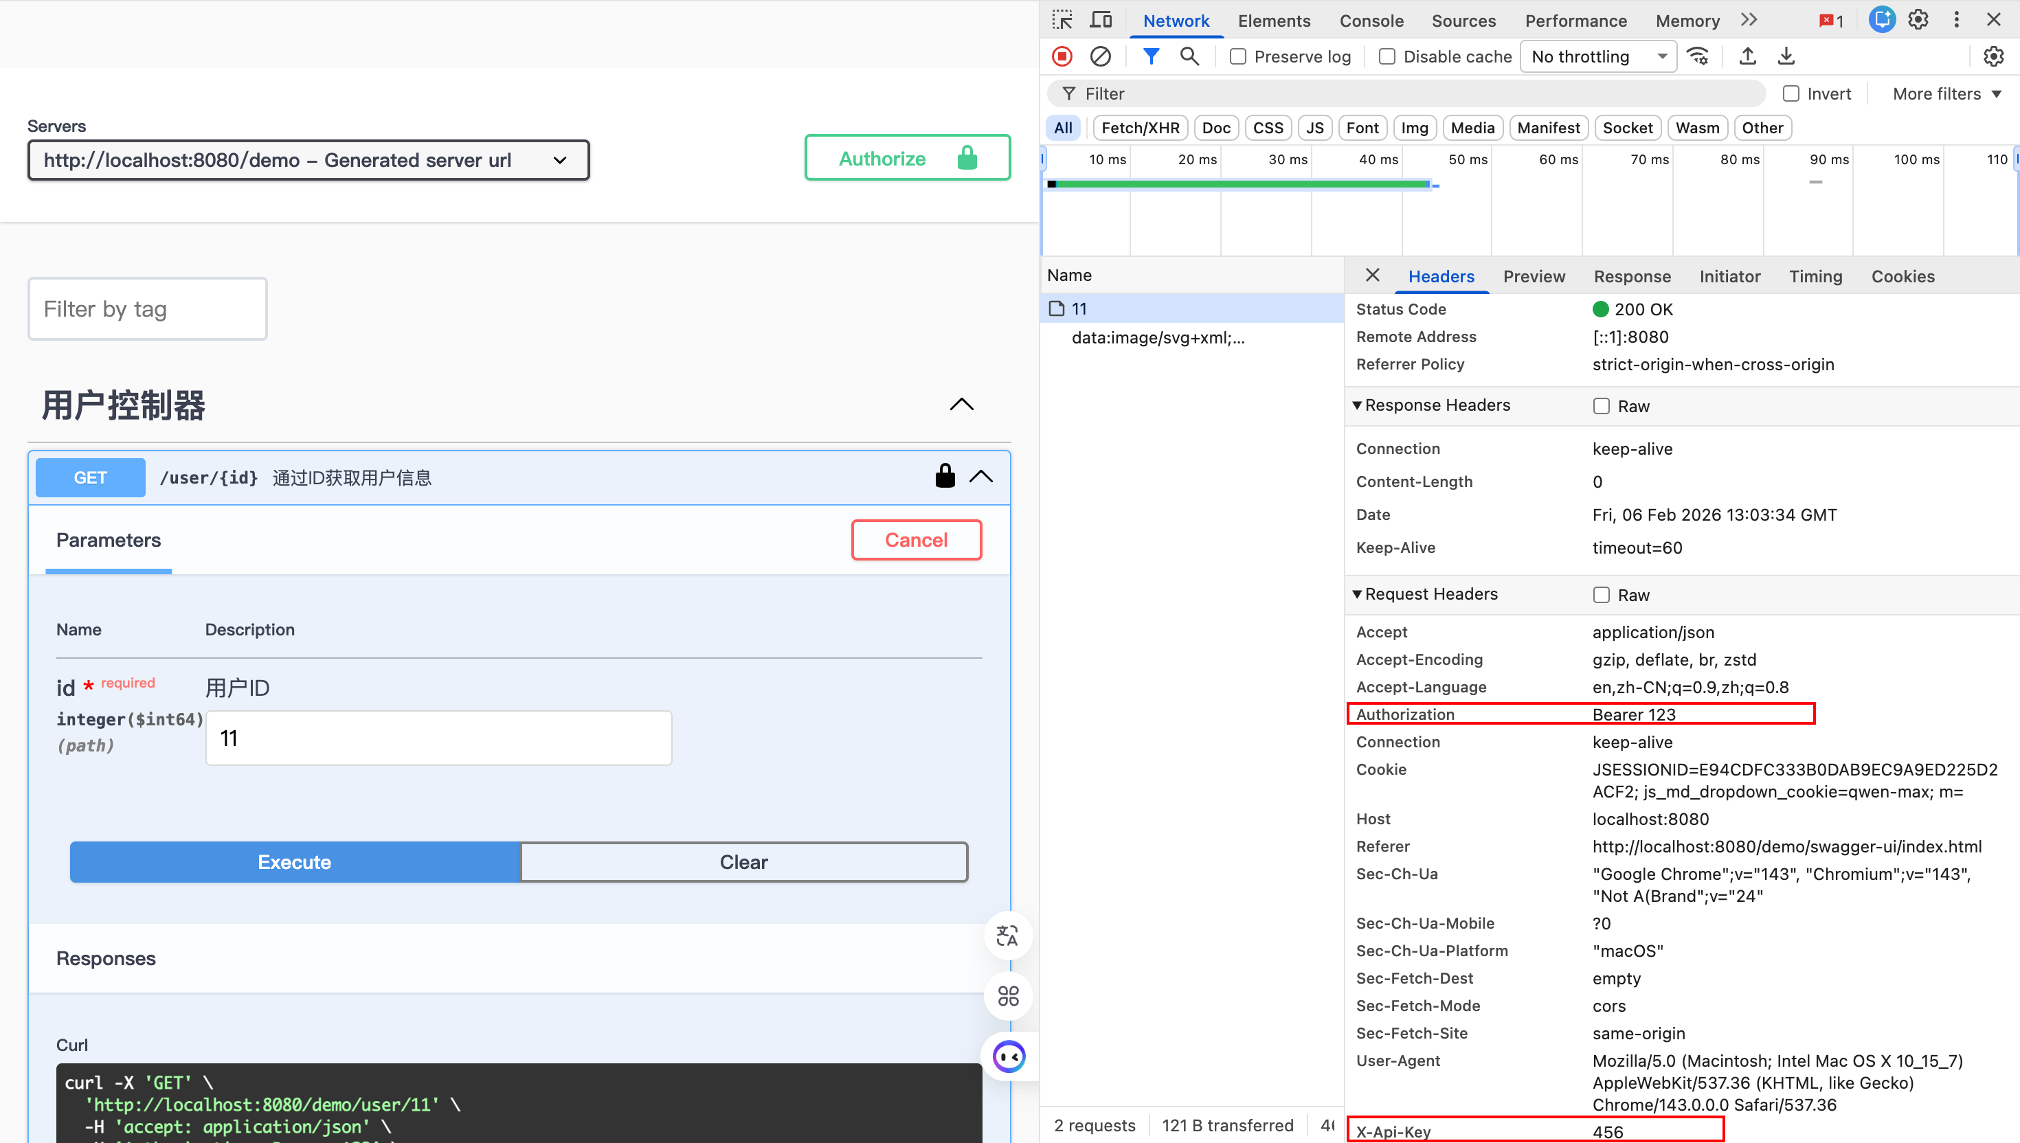Show more DevTools tabs chevron

(x=1749, y=21)
